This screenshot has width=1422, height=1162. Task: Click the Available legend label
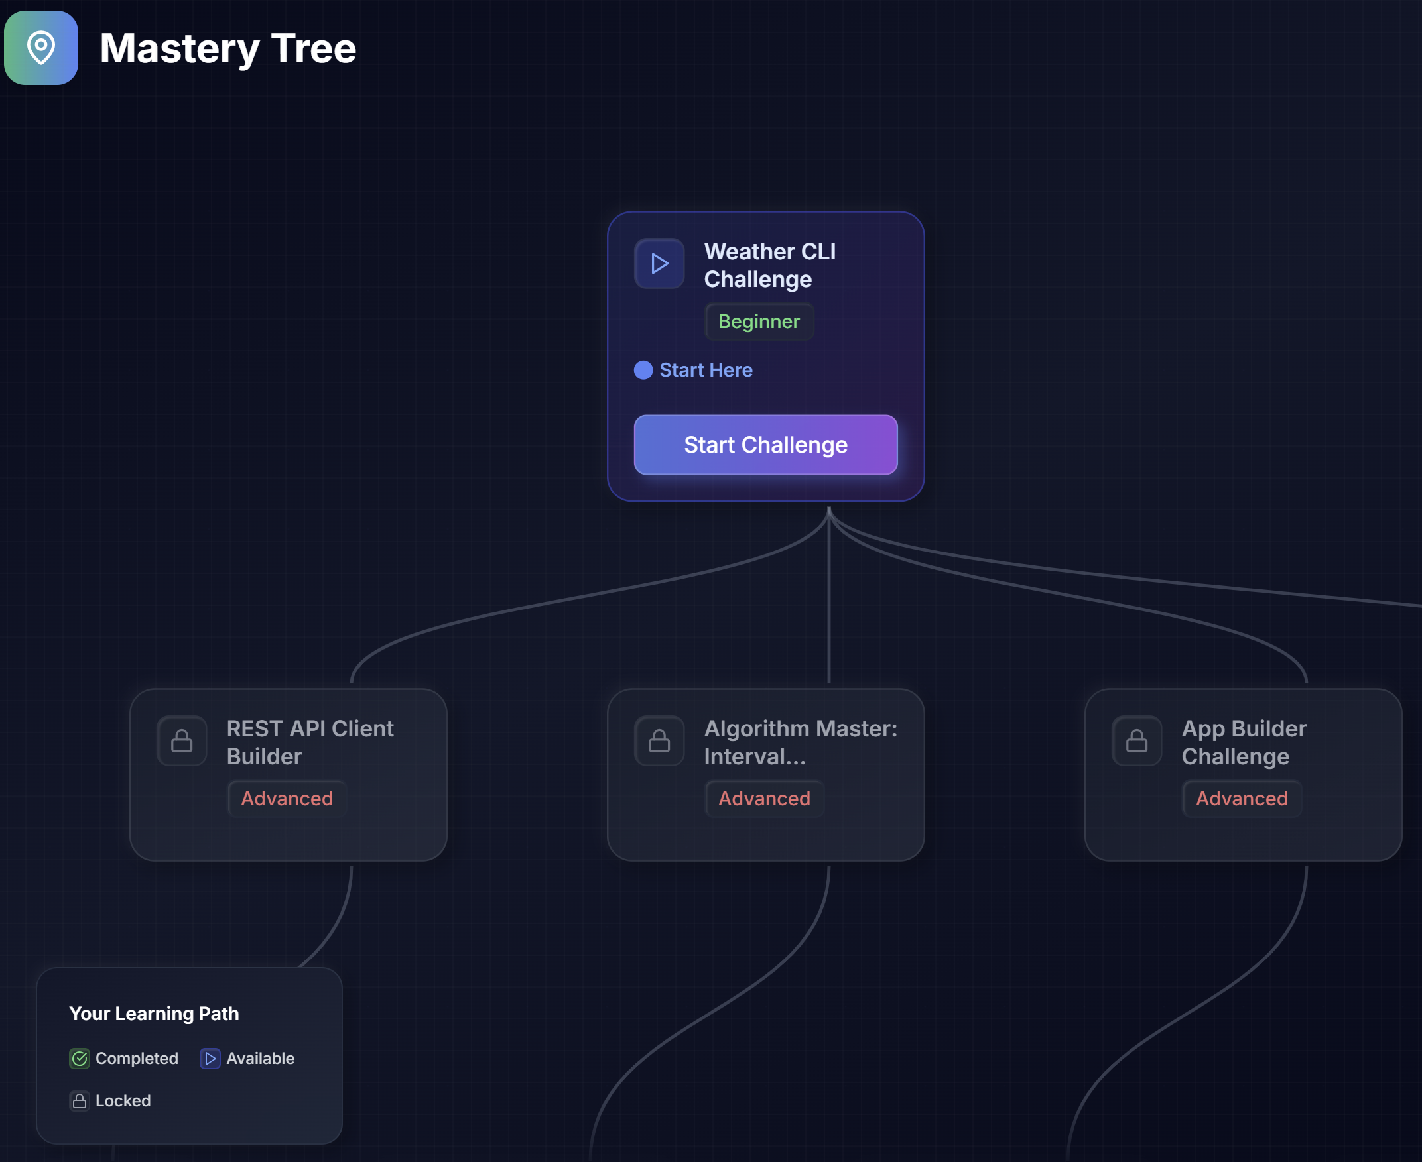(261, 1058)
